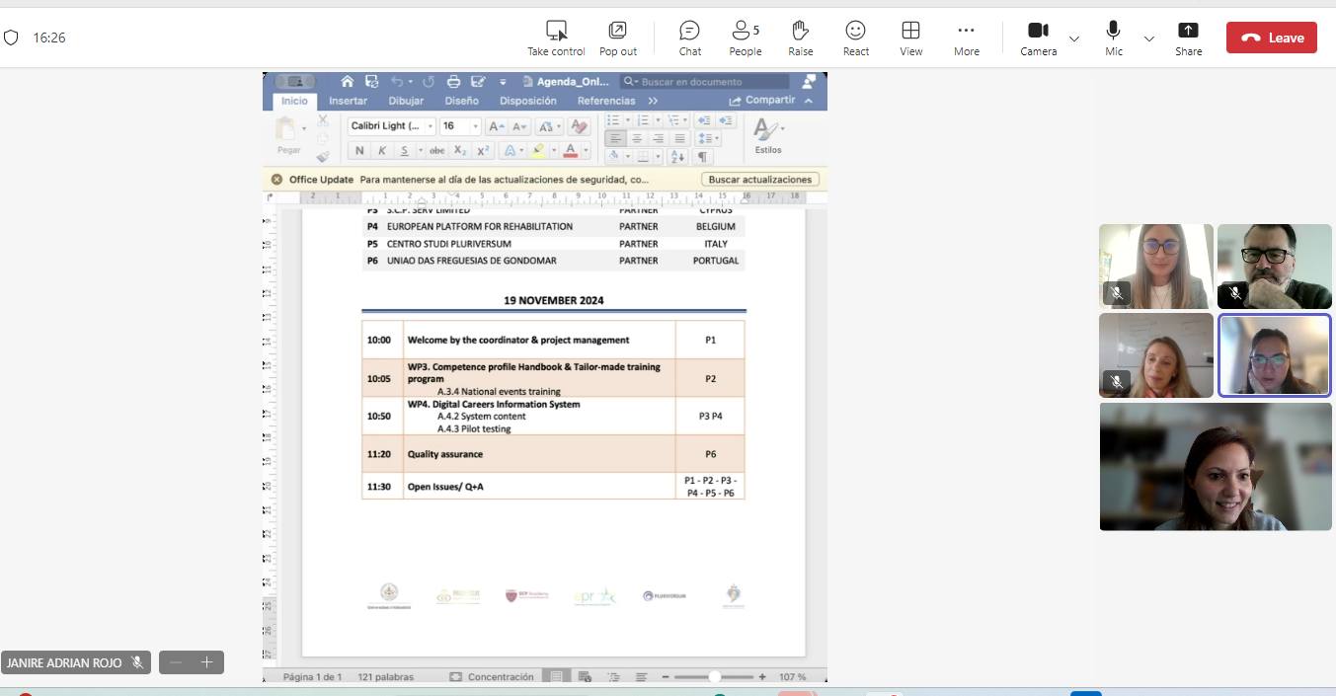The image size is (1336, 696).
Task: Click the red font color swatch
Action: click(x=571, y=151)
